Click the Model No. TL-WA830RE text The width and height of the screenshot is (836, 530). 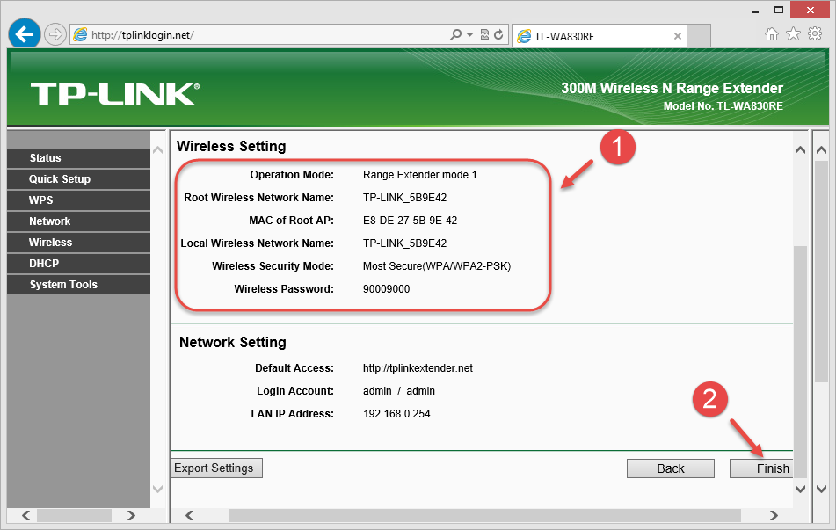tap(723, 106)
